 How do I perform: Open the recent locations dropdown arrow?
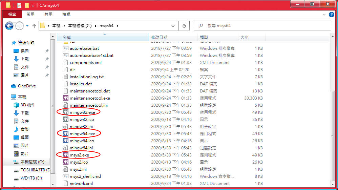point(27,26)
